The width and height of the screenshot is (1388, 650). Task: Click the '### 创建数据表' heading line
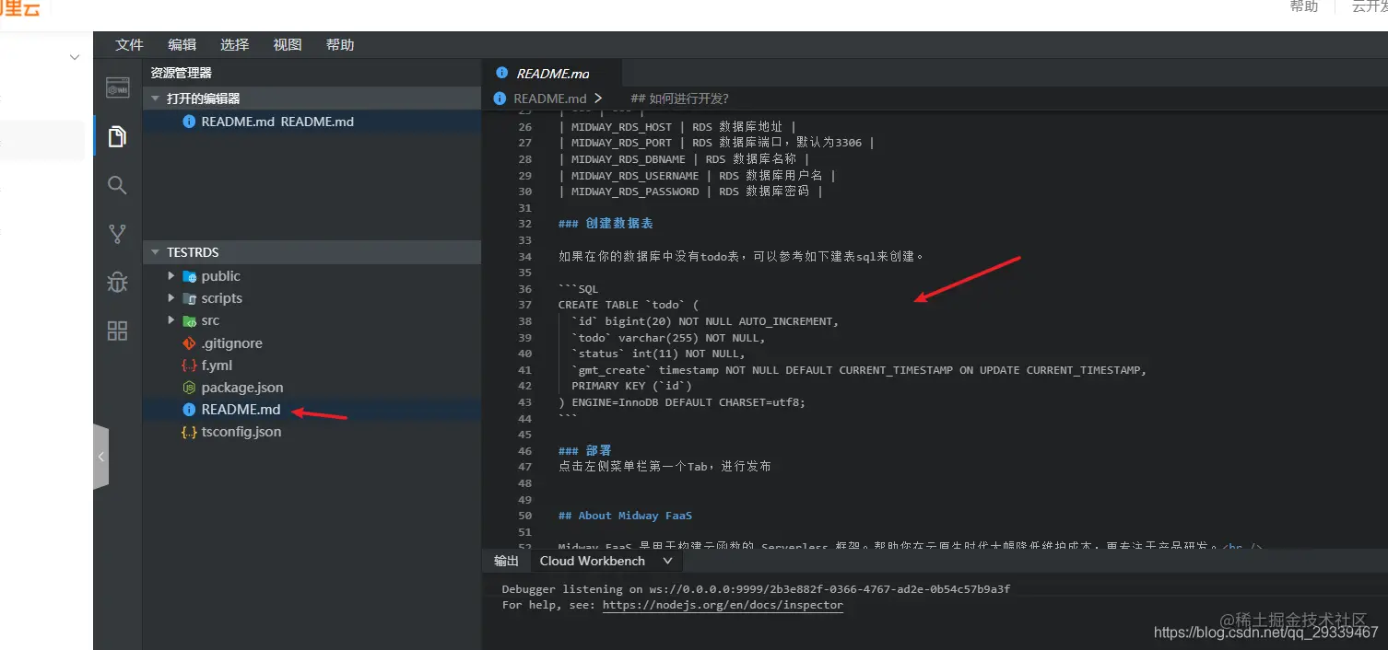[x=606, y=224]
